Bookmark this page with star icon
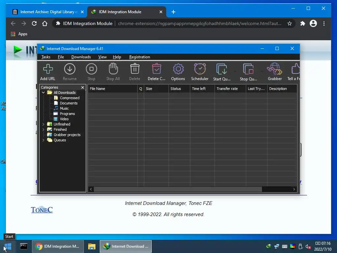Screen dimensions: 337x253 290,23
